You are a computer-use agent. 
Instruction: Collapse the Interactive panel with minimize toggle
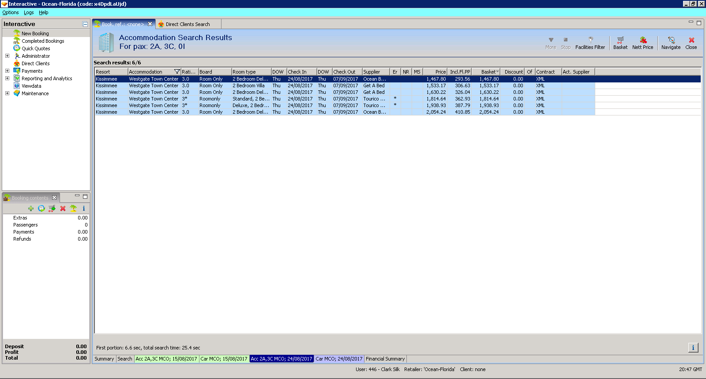click(x=85, y=24)
